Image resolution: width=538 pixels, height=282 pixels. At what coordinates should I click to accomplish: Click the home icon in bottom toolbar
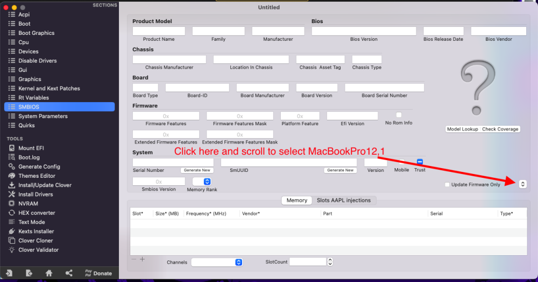(49, 273)
